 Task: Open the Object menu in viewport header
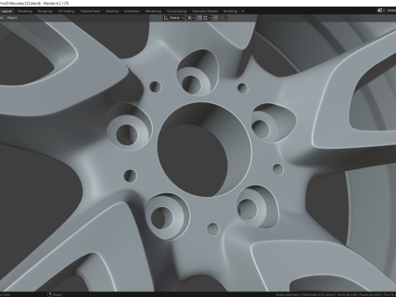point(12,18)
